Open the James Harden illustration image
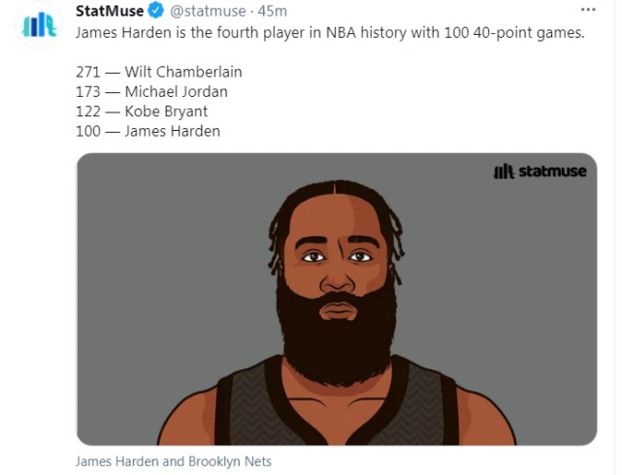 (x=337, y=300)
